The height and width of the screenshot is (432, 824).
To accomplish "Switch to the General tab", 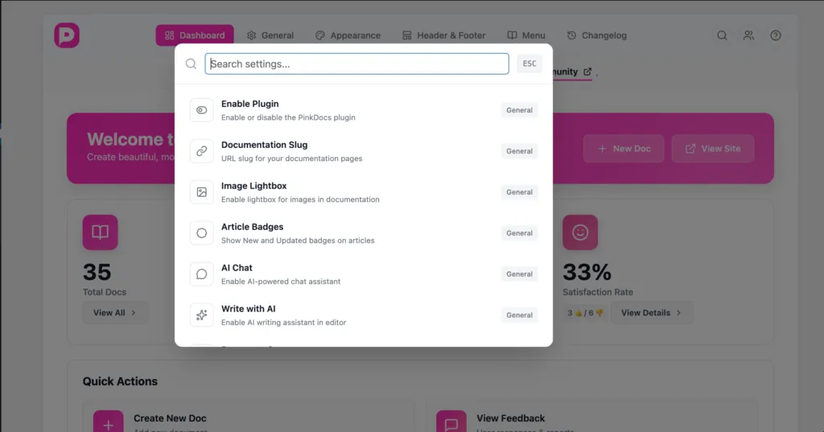I will (270, 35).
